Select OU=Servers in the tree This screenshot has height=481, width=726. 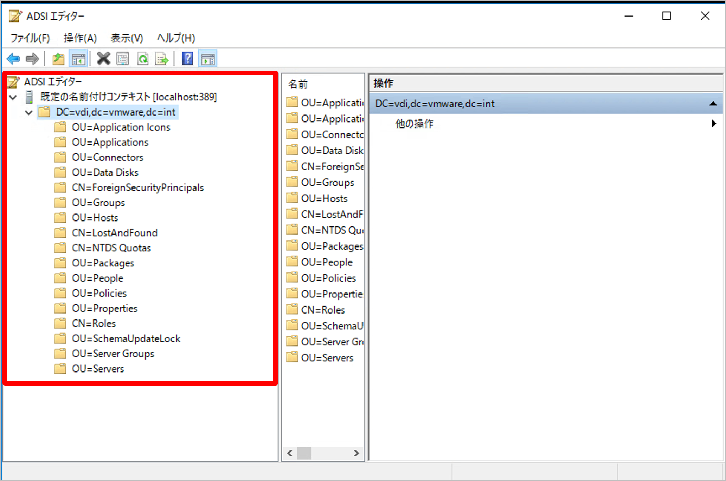(98, 369)
